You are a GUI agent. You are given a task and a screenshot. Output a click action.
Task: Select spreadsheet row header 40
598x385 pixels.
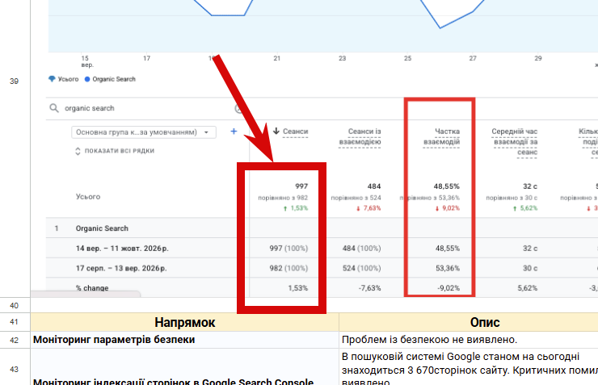[15, 305]
